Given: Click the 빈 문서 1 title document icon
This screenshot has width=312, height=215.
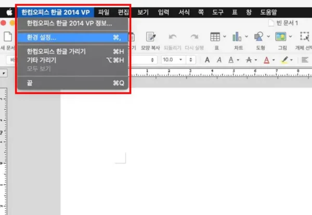Looking at the screenshot, I should (x=271, y=23).
